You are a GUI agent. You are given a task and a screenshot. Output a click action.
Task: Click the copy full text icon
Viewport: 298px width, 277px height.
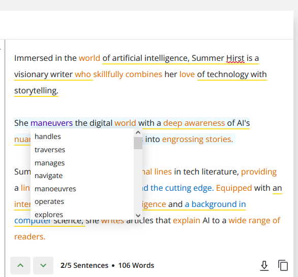pos(283,265)
